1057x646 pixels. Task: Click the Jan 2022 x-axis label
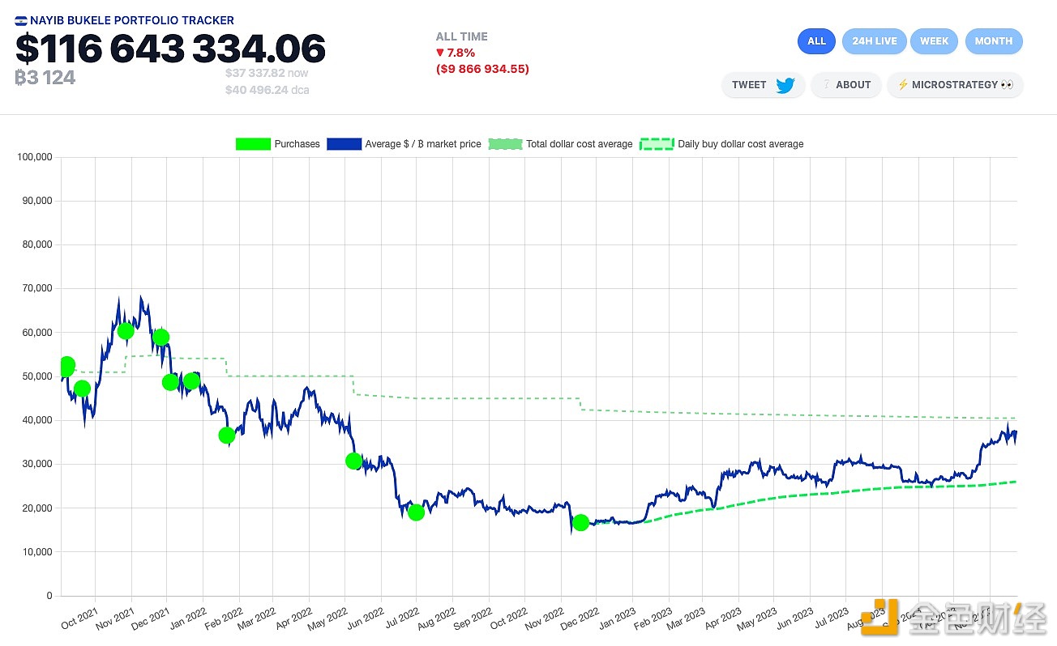(188, 618)
